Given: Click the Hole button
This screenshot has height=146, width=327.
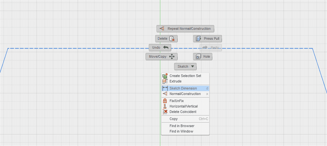Looking at the screenshot, I should click(x=203, y=56).
